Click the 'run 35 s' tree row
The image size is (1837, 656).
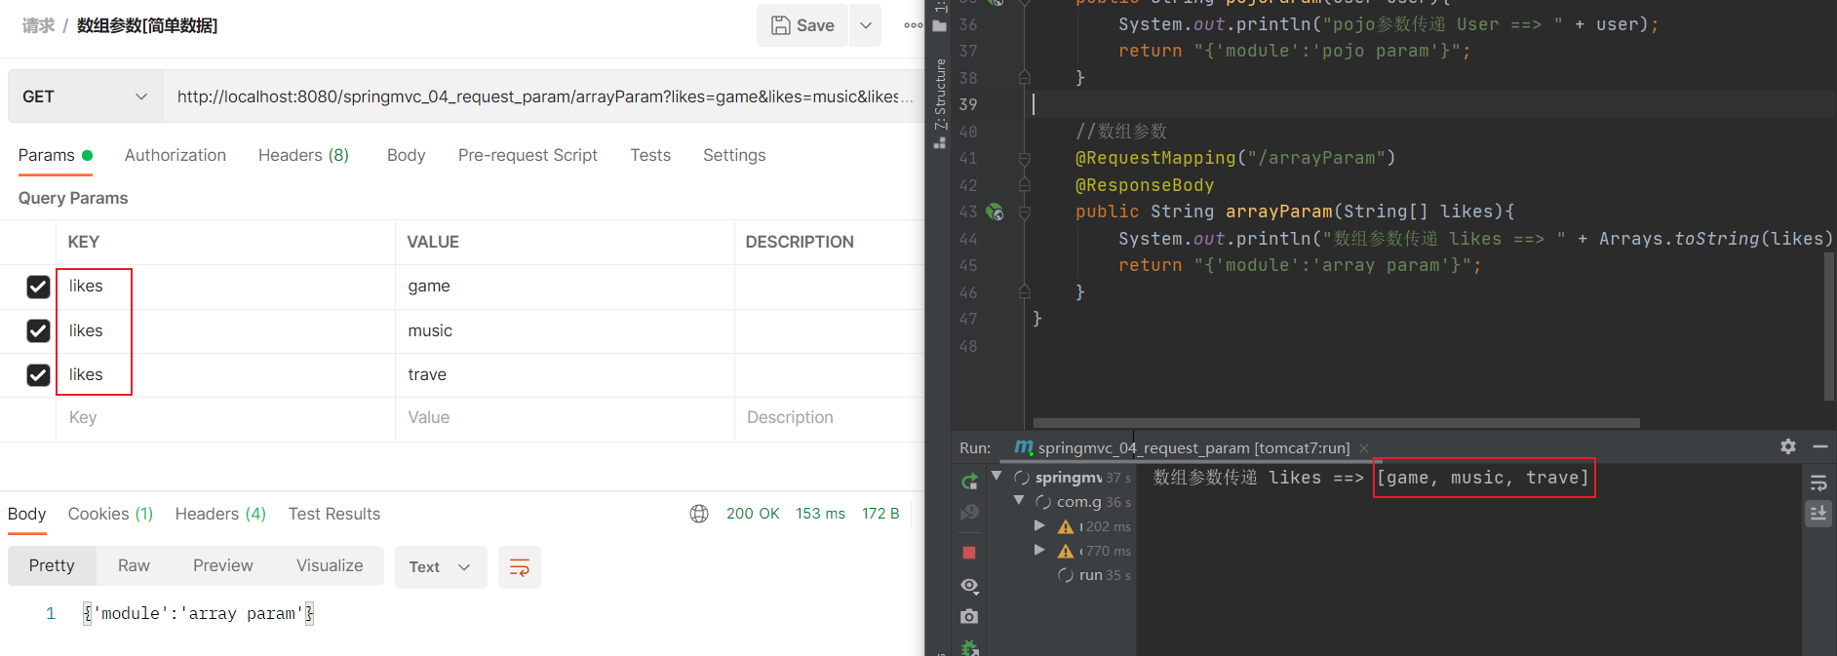[x=1095, y=575]
